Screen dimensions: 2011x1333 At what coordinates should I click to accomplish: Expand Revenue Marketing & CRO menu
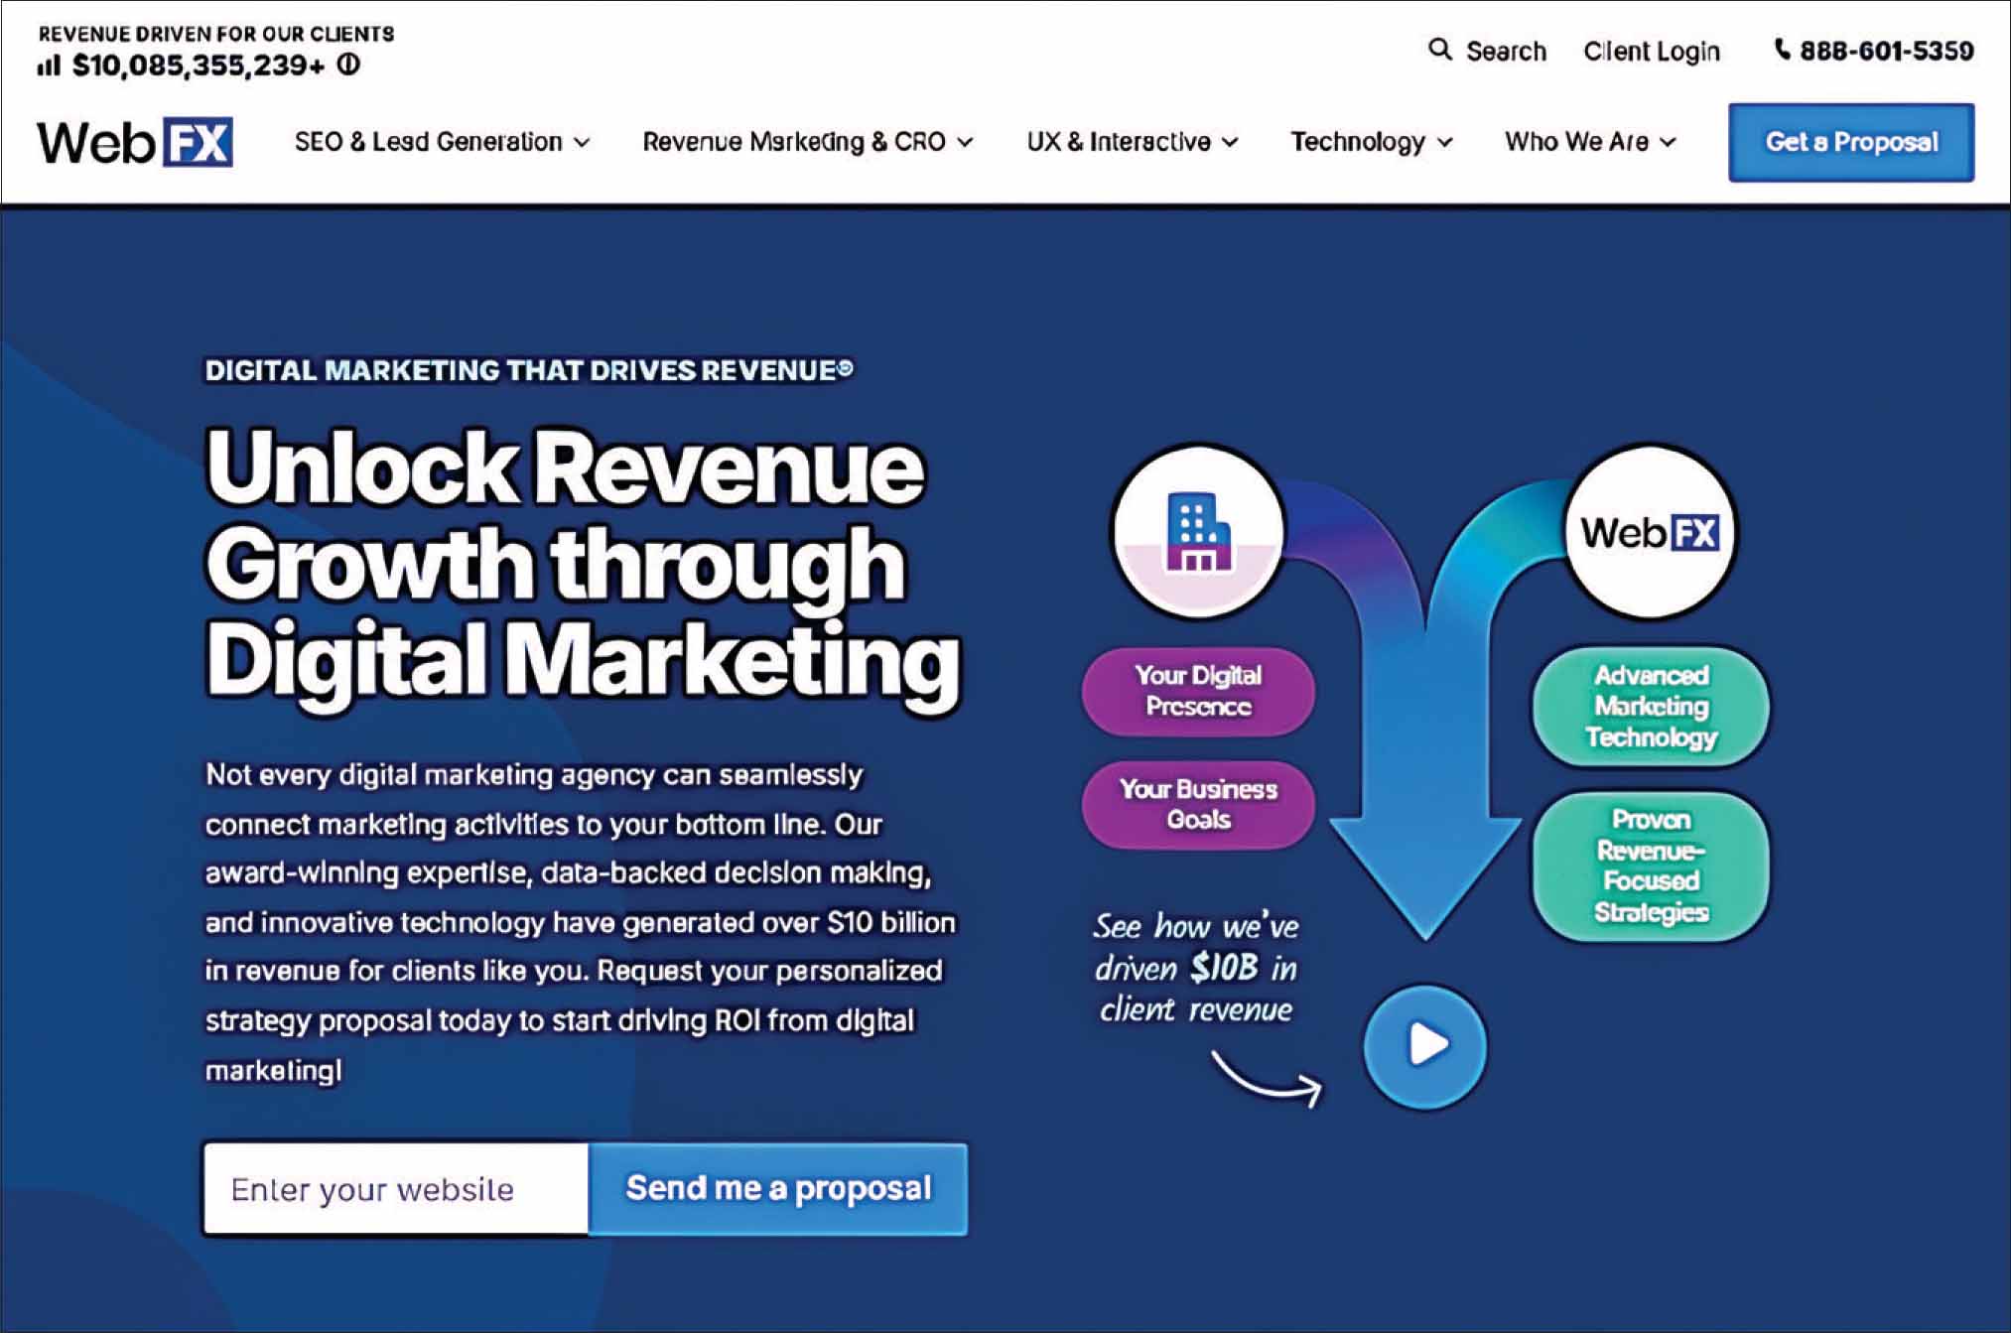[x=807, y=142]
